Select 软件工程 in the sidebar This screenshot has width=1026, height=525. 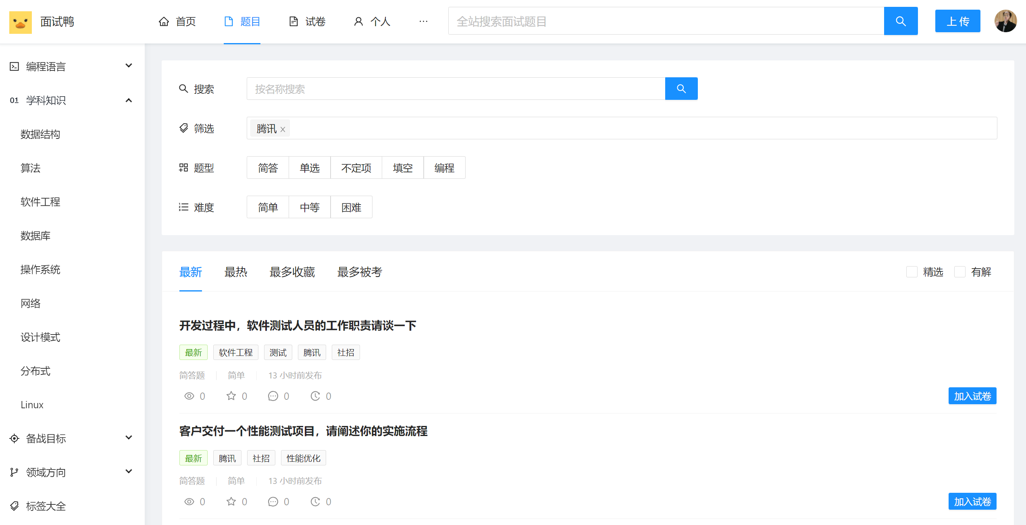[40, 202]
